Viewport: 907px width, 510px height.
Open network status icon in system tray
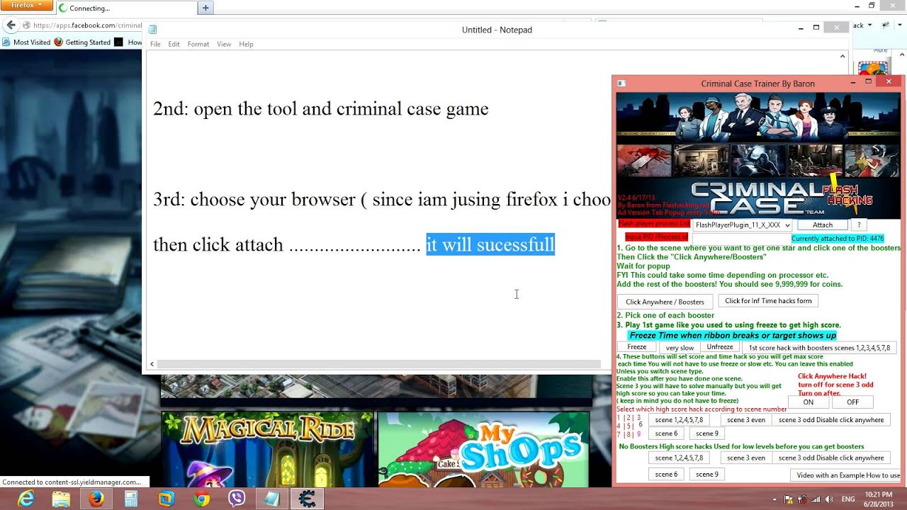[x=815, y=499]
